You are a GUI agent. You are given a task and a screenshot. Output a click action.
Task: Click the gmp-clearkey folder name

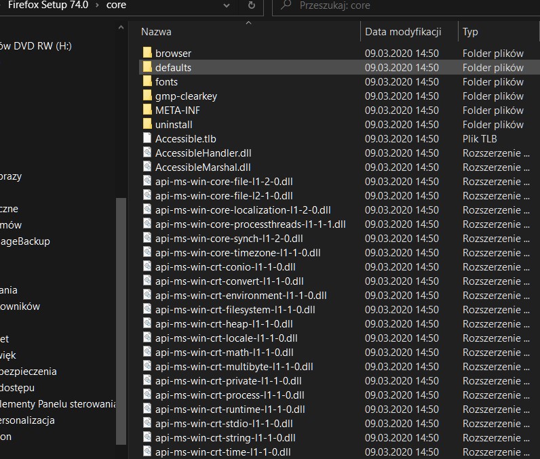point(186,96)
